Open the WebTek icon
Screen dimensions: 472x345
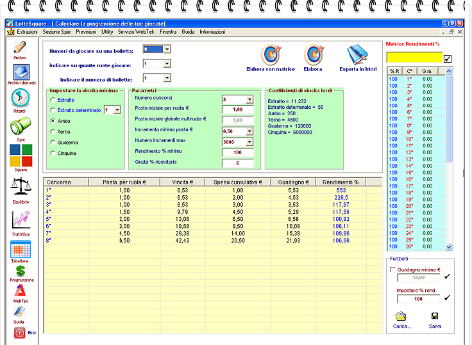coord(20,291)
